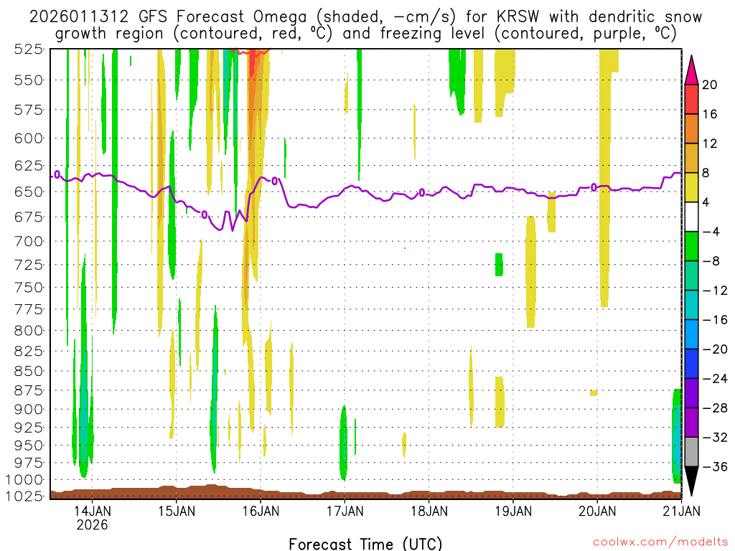
Task: Click the 525 pressure level label
Action: (x=29, y=49)
